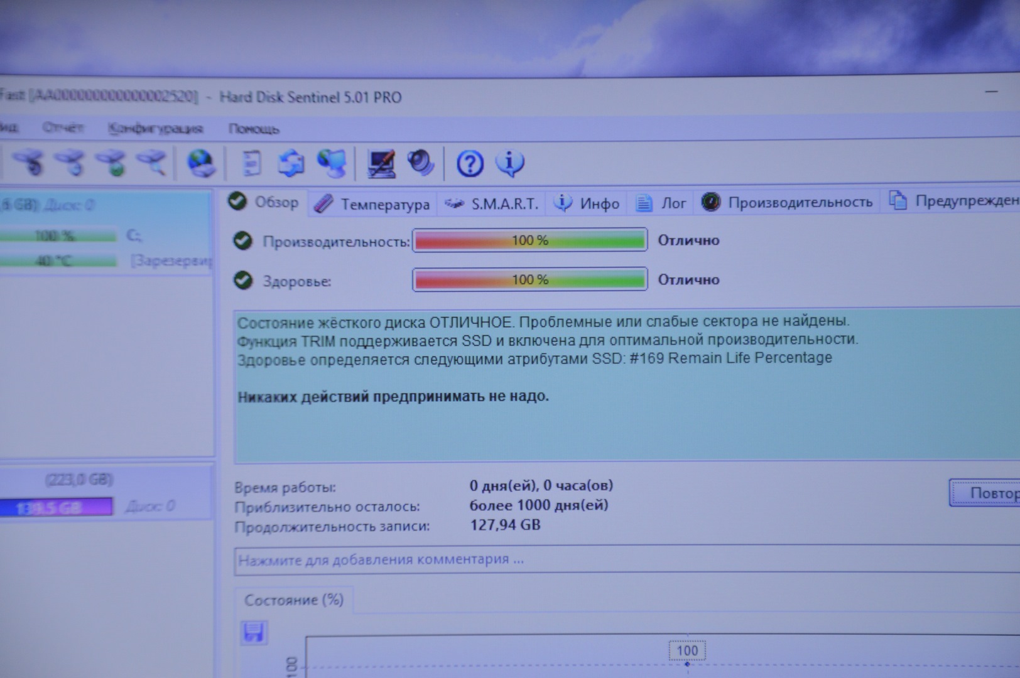Click the Здоровье 100% progress bar
This screenshot has width=1020, height=678.
[x=529, y=279]
